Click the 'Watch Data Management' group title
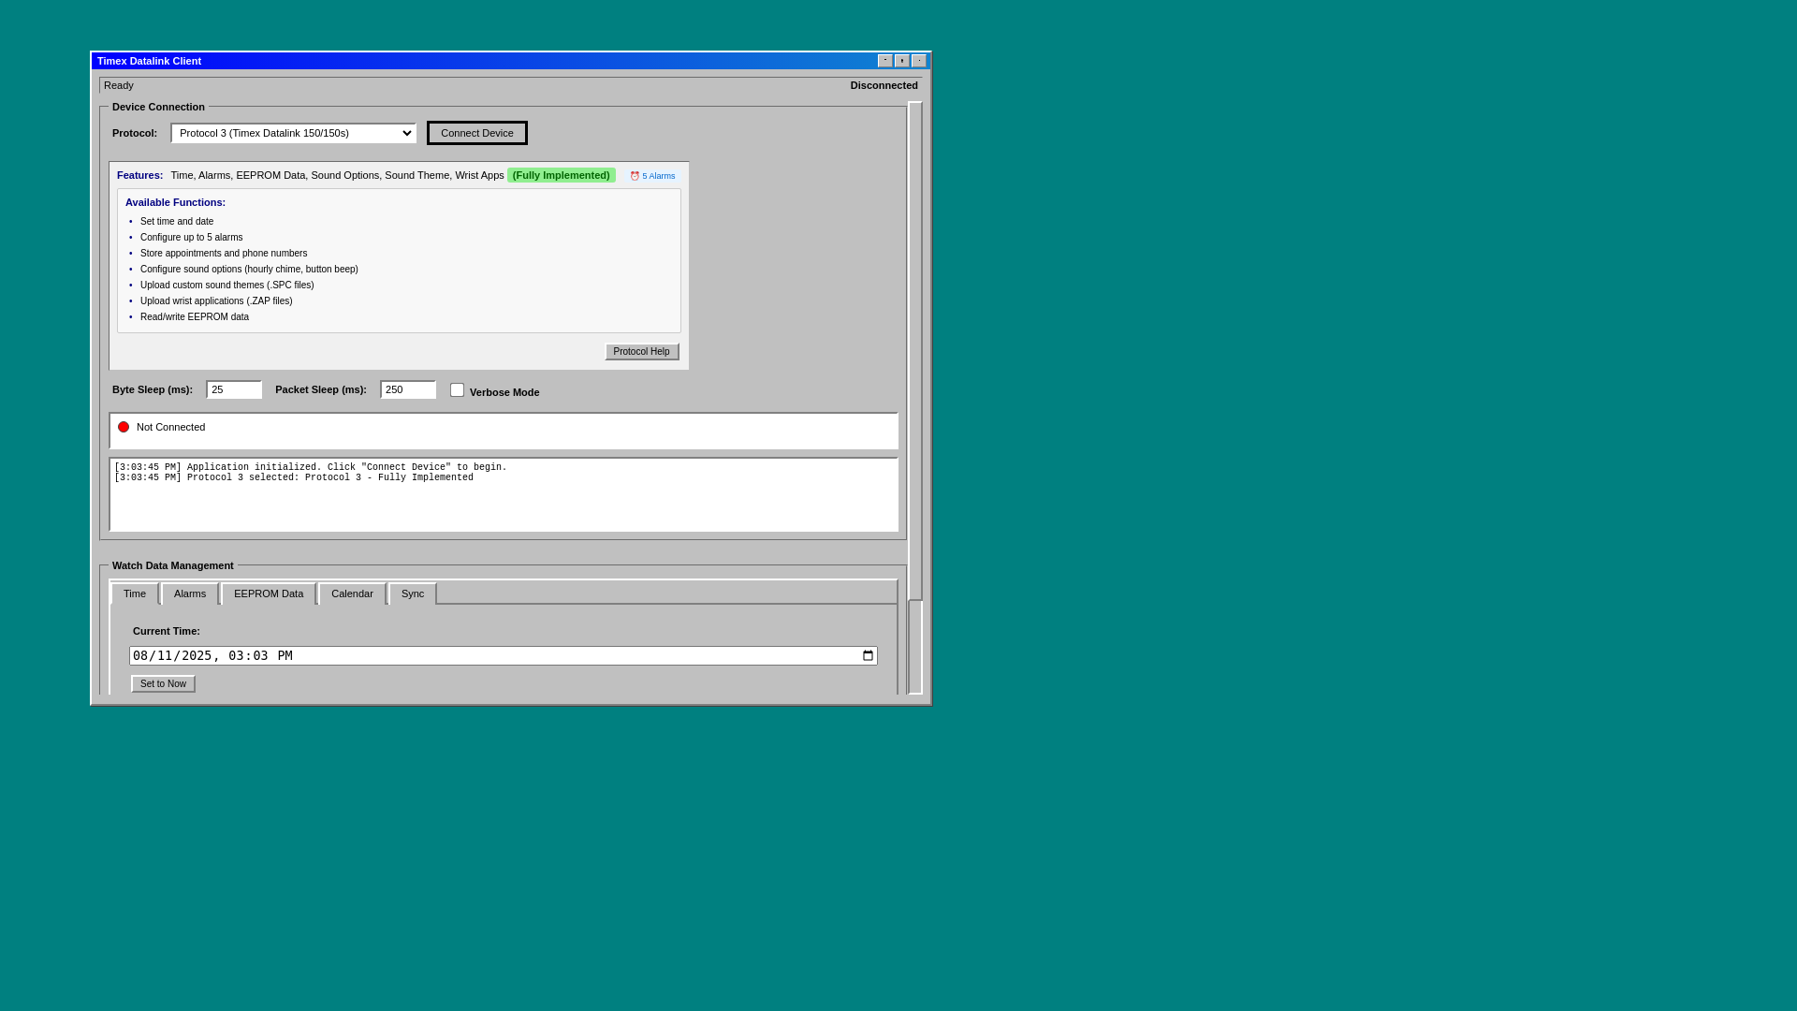 tap(173, 565)
